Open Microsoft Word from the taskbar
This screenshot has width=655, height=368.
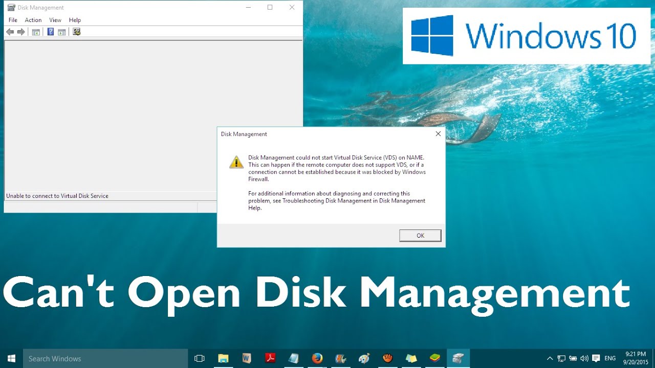(x=247, y=358)
